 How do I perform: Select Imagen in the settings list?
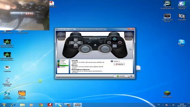63,60
